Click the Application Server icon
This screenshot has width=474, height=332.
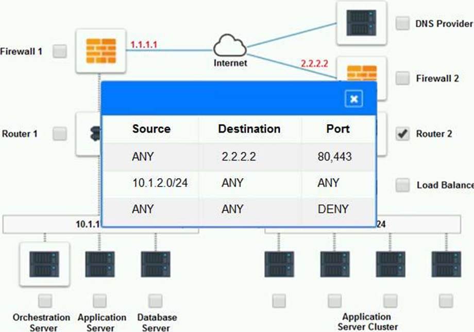pyautogui.click(x=100, y=264)
